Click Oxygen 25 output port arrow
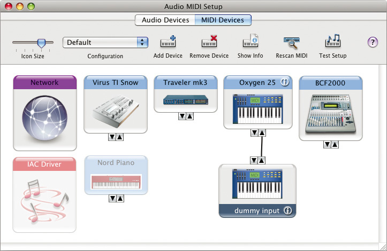The image size is (387, 251). (x=254, y=133)
